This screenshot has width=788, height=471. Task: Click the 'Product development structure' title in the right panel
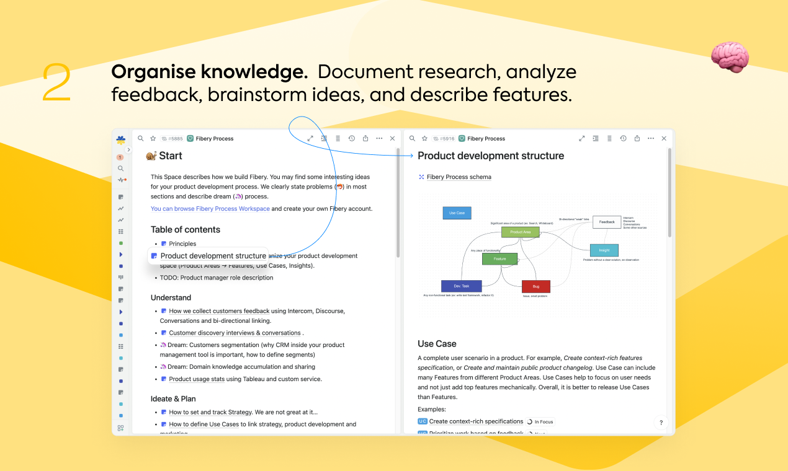(x=491, y=156)
